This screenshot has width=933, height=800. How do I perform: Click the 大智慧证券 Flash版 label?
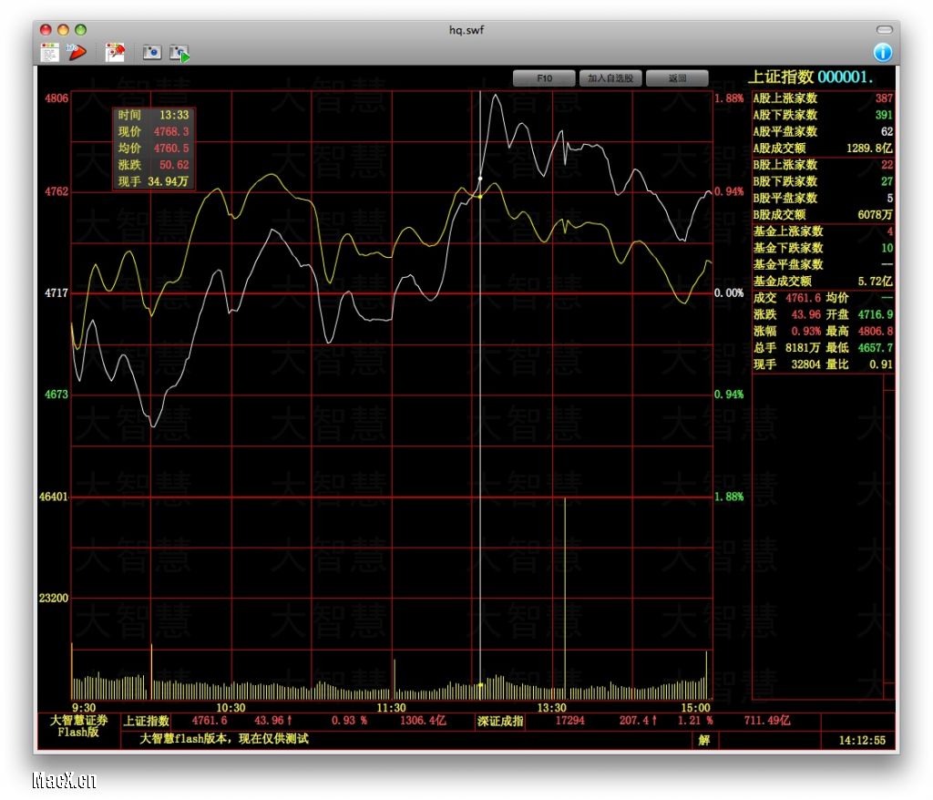tap(78, 726)
